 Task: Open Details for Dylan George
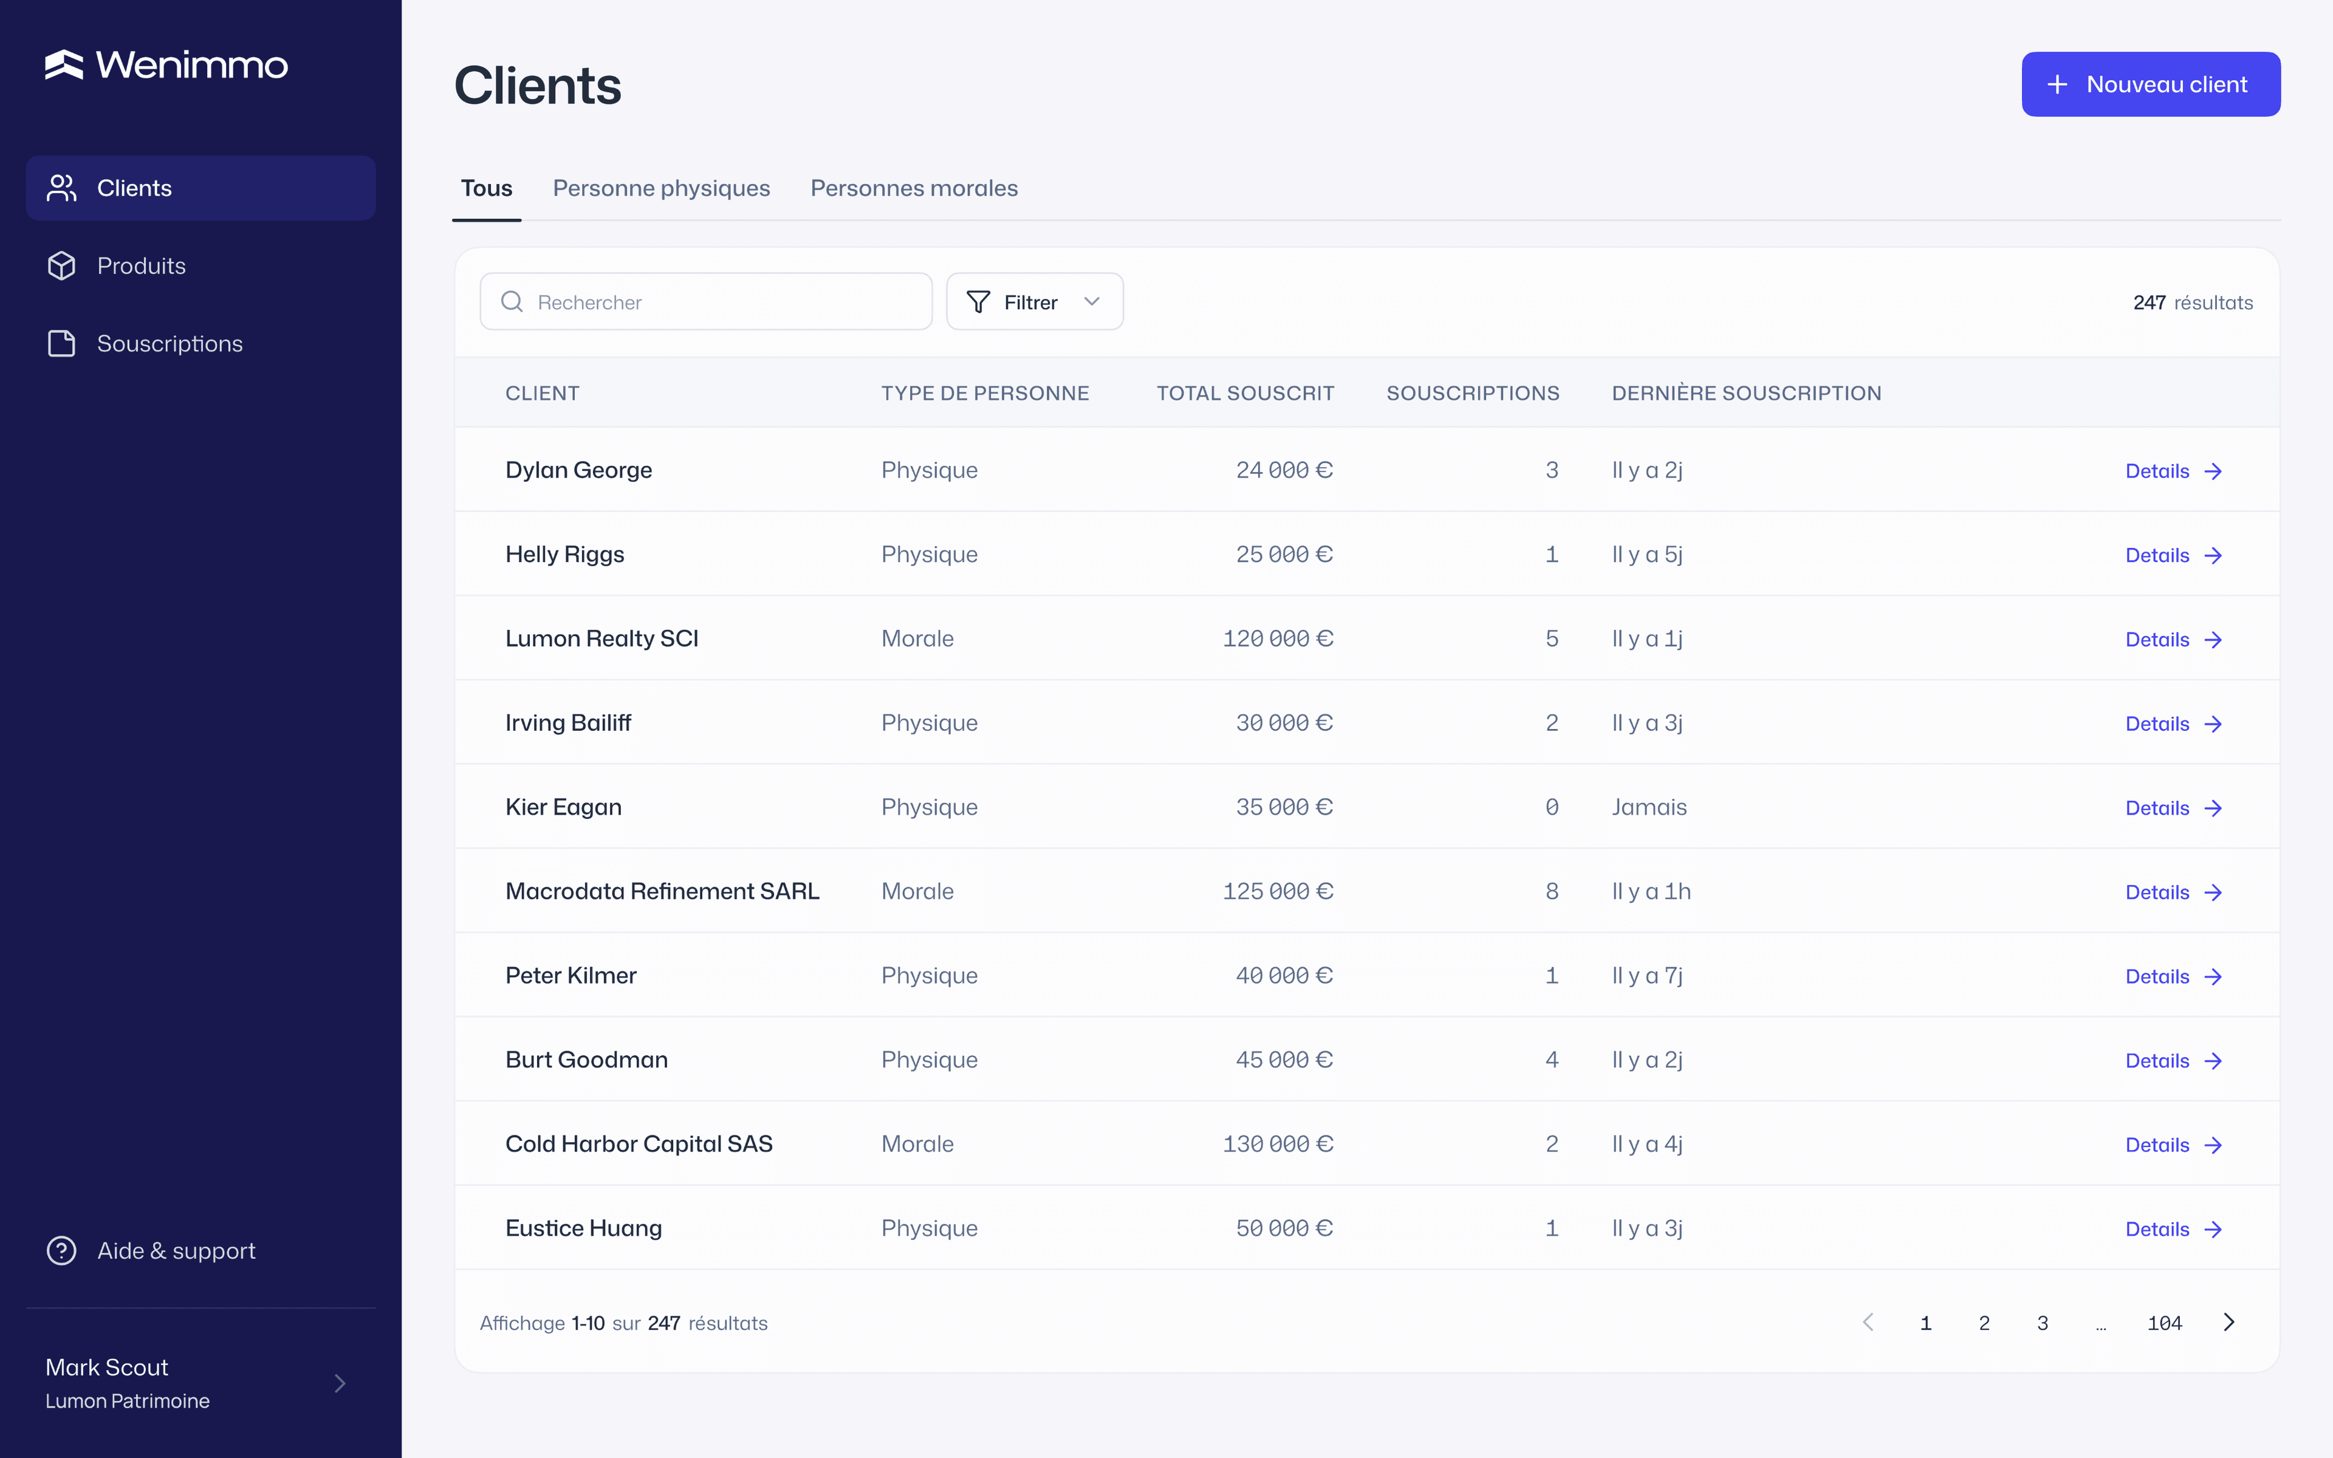2173,471
